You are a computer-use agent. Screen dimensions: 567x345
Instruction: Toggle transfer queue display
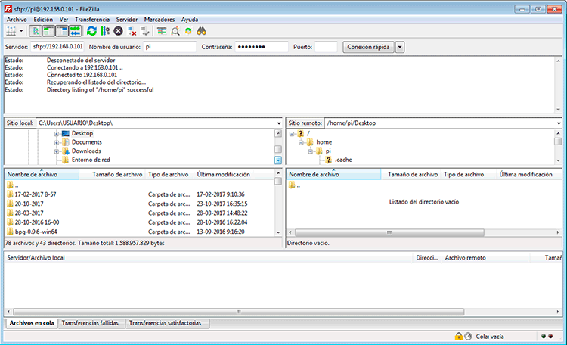pyautogui.click(x=75, y=31)
